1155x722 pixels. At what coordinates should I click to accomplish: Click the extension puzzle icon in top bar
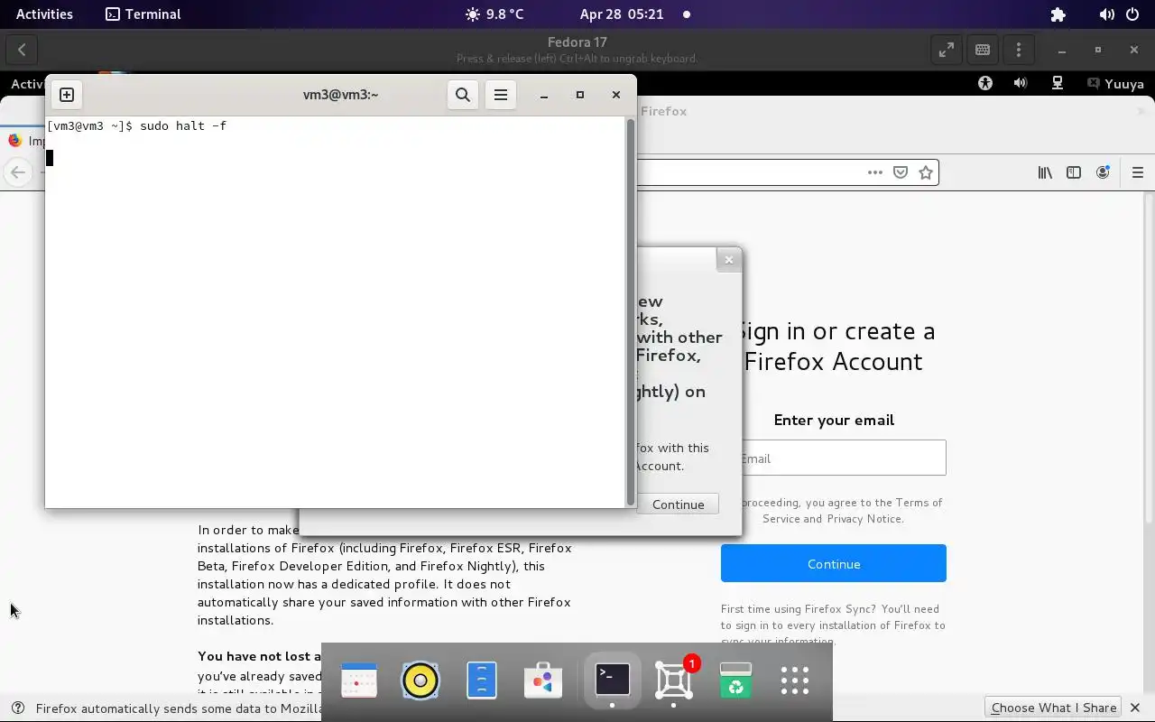1058,14
